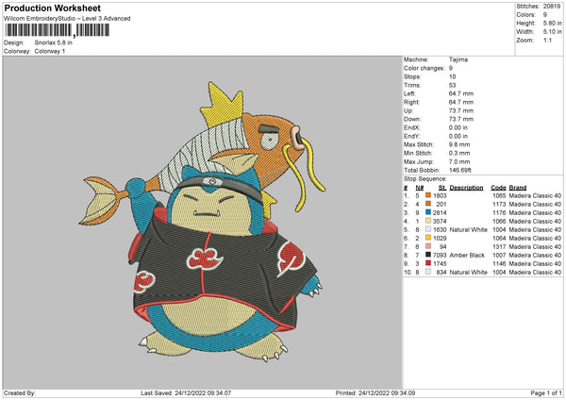Select the brown swatch for stop 2

tap(426, 204)
